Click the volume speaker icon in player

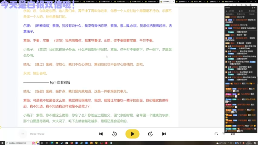(233, 134)
